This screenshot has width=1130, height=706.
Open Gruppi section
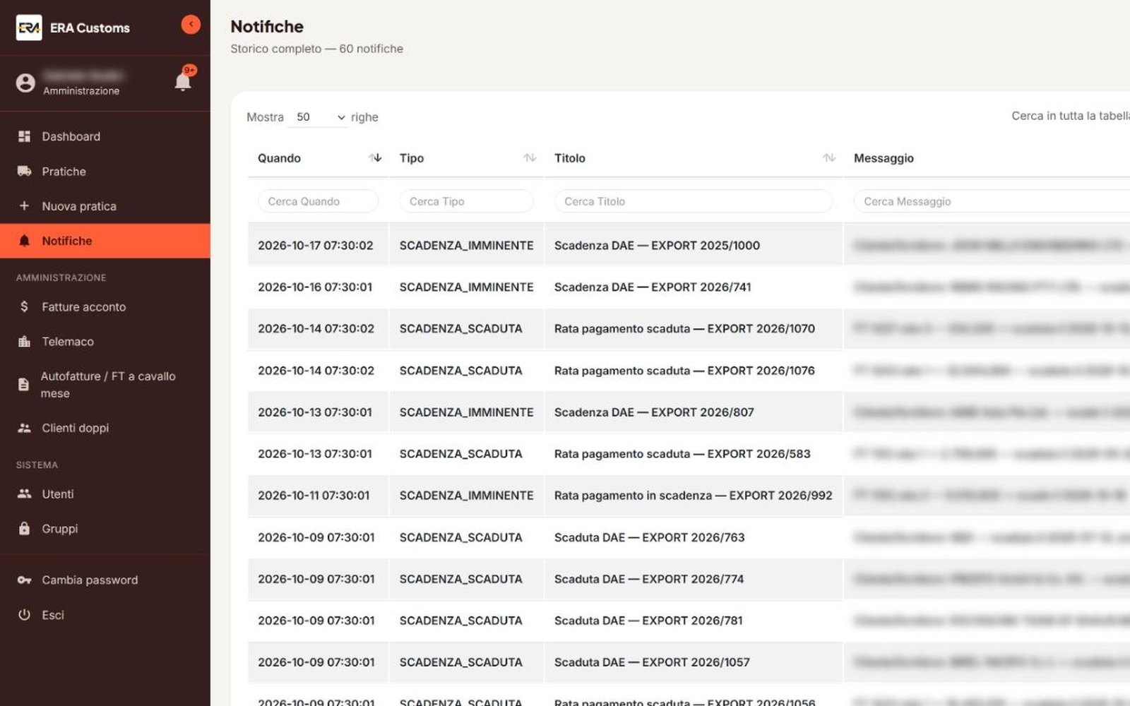pyautogui.click(x=105, y=528)
